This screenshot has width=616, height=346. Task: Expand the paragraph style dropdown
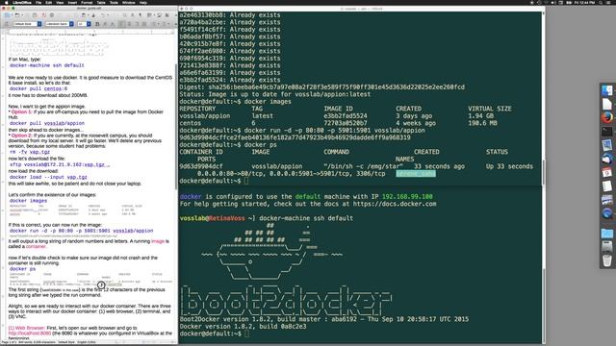tap(39, 24)
